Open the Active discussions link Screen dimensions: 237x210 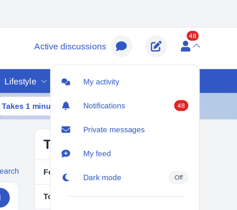70,47
